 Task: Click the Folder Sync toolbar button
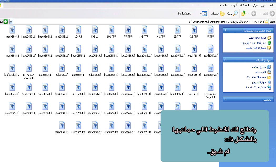coord(184,13)
